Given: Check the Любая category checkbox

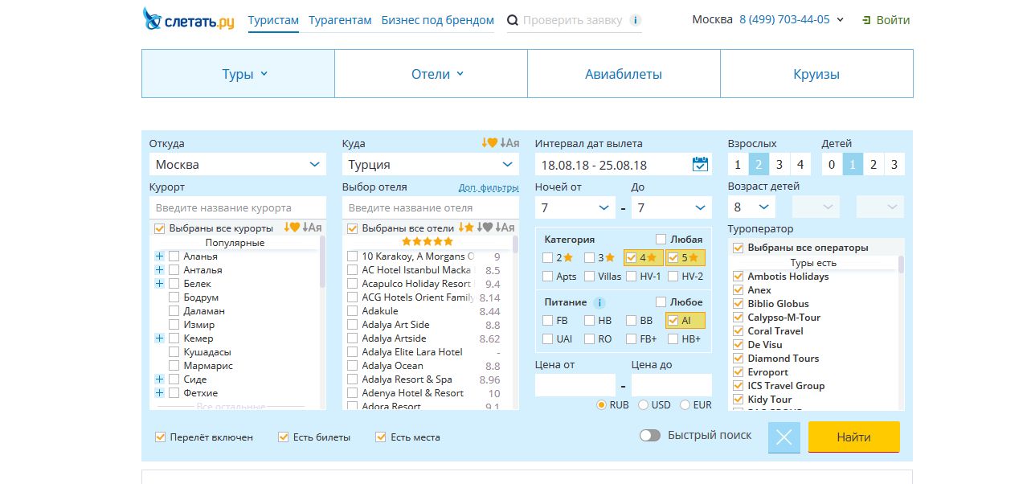Looking at the screenshot, I should click(x=661, y=239).
